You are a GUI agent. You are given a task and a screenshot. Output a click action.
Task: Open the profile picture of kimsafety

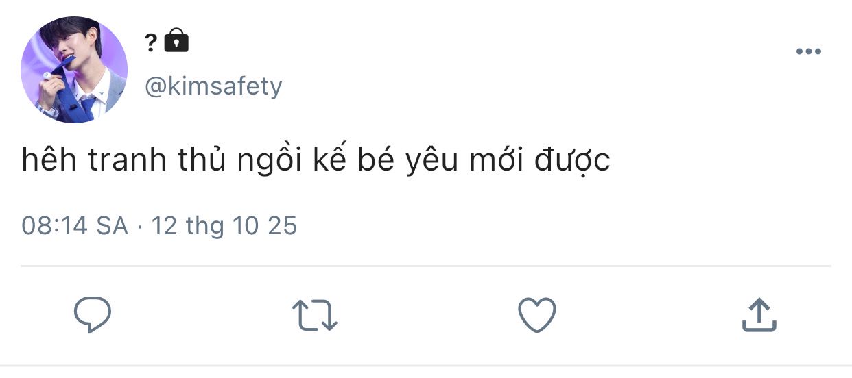tap(74, 70)
